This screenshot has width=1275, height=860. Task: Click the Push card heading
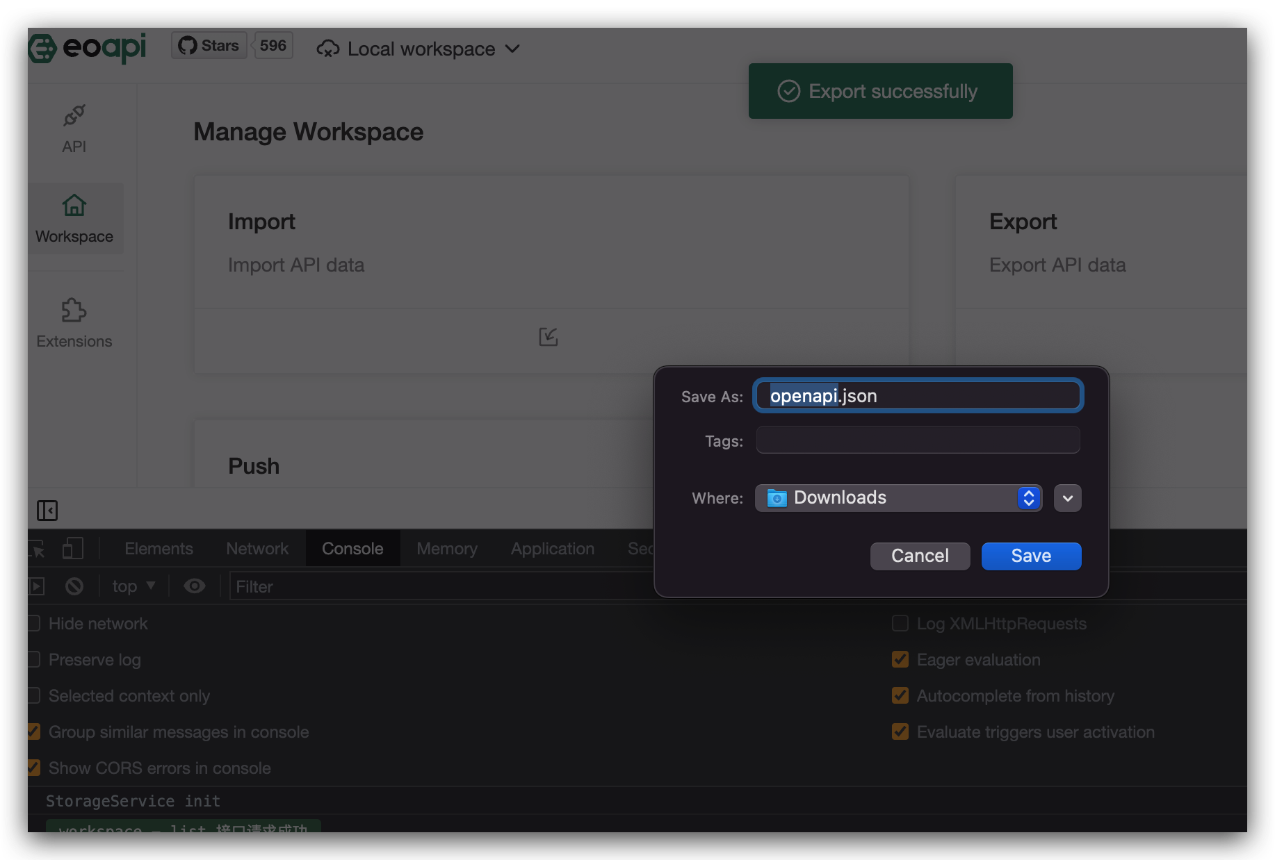pyautogui.click(x=254, y=466)
